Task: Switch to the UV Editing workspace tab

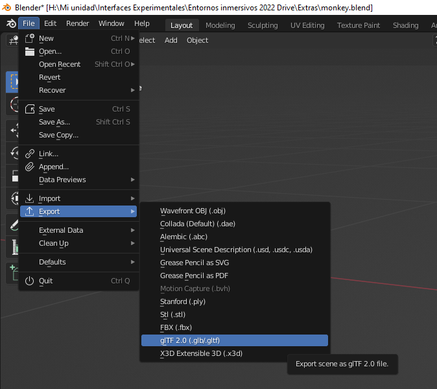Action: click(x=307, y=25)
